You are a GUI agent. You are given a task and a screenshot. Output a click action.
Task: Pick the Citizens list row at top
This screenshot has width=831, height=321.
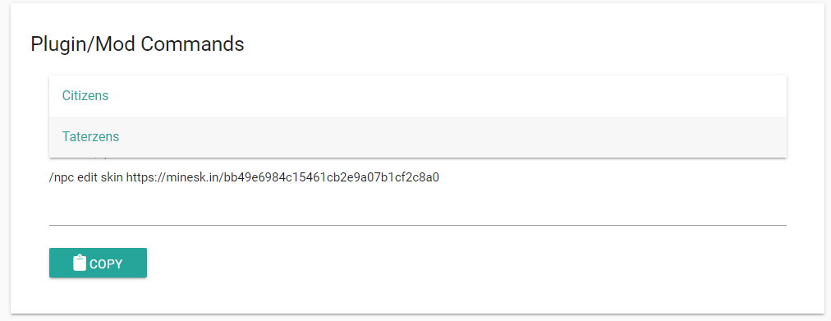tap(418, 96)
